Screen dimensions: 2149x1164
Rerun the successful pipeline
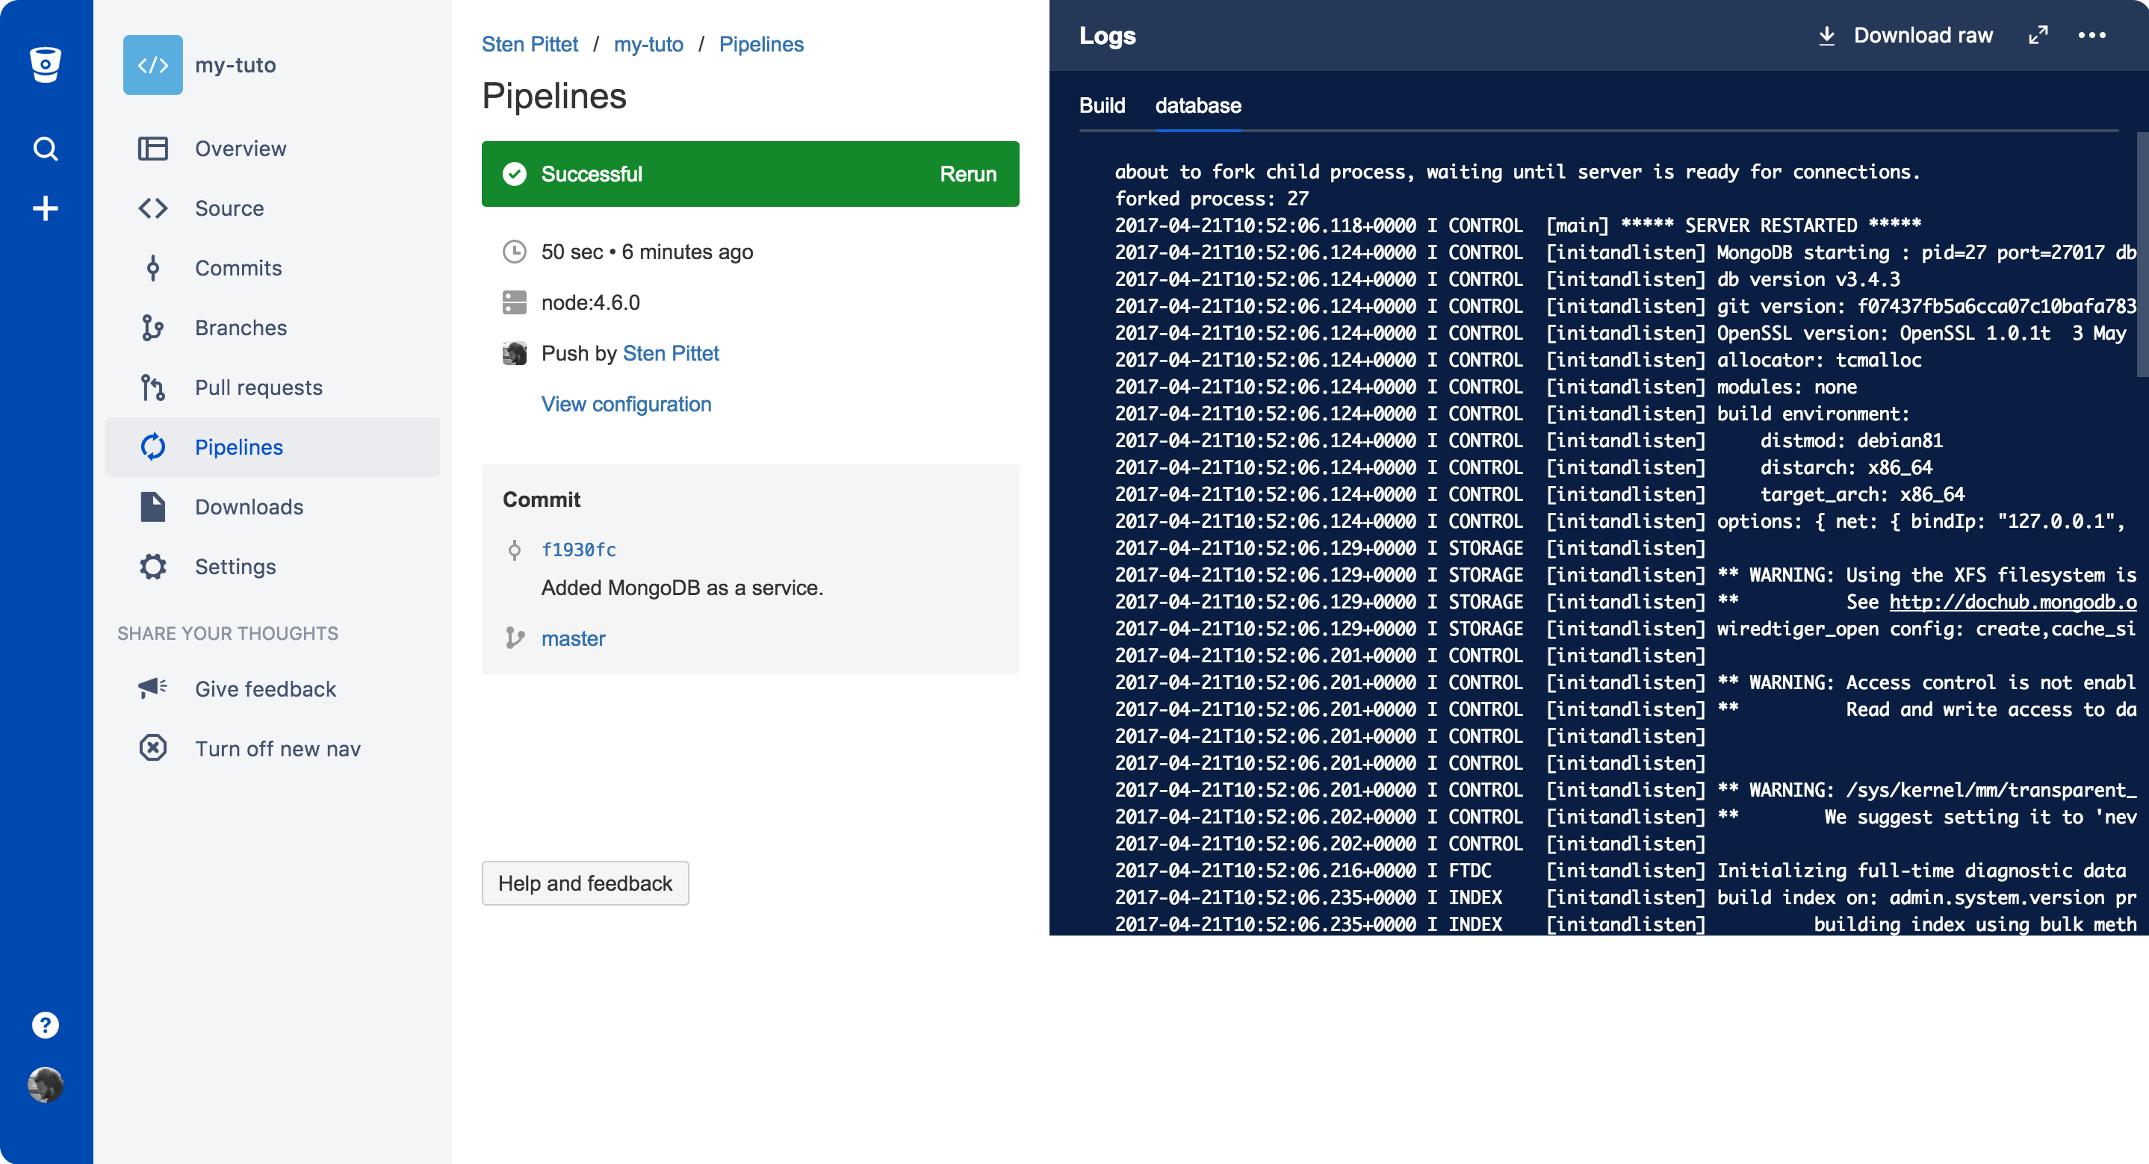click(x=968, y=173)
